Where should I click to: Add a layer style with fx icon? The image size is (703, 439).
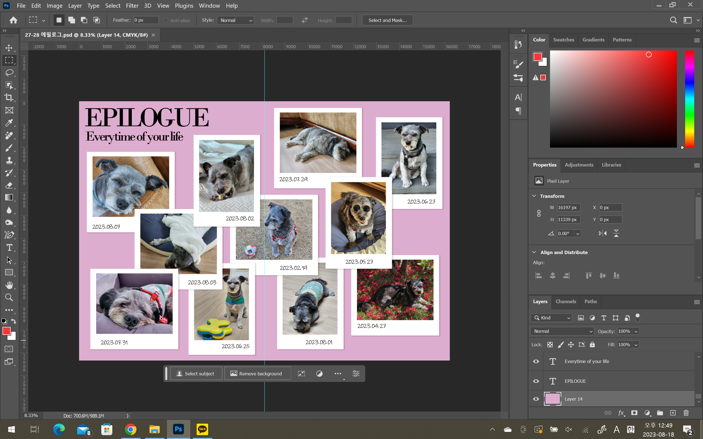(621, 413)
